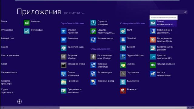
Task: Click the Студия звукозаписи label
Action: [x=7, y=91]
